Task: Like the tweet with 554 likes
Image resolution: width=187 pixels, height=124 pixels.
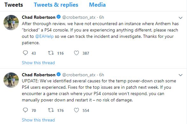Action: (76, 110)
